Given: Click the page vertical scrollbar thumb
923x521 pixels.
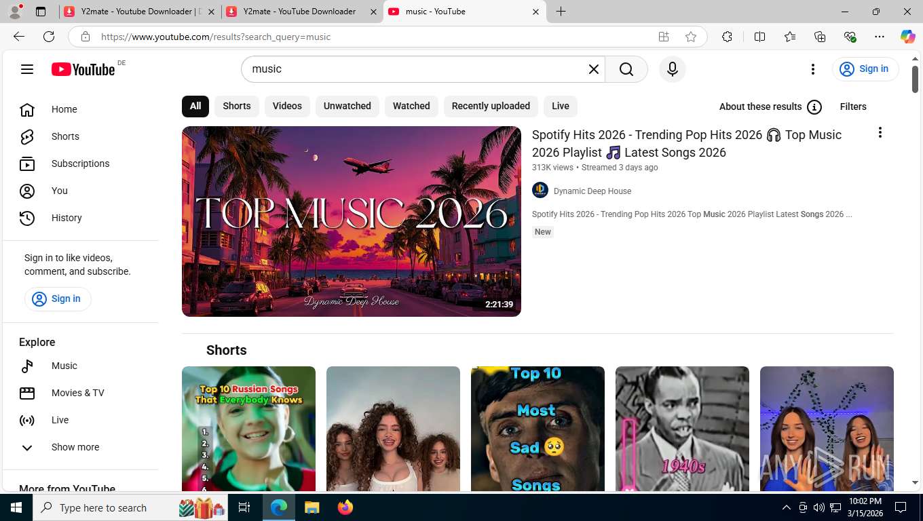Looking at the screenshot, I should point(915,79).
